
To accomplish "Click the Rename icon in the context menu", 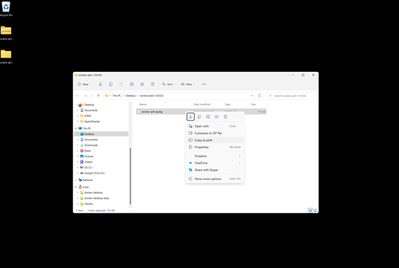I will coord(208,117).
